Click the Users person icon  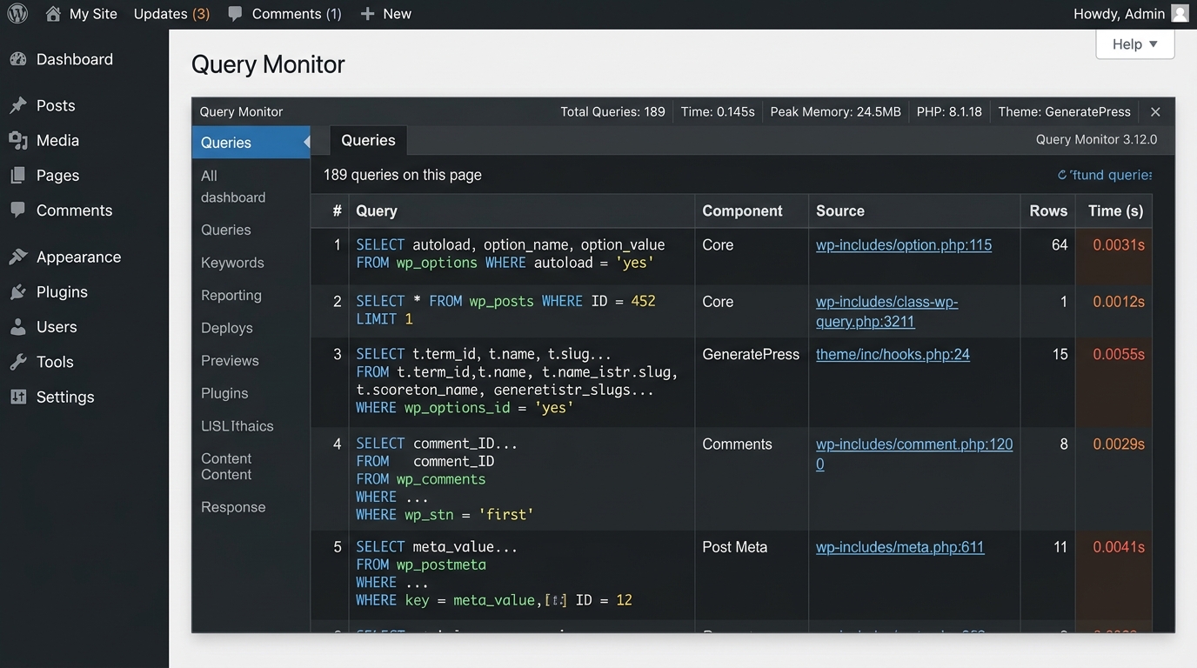click(x=20, y=326)
